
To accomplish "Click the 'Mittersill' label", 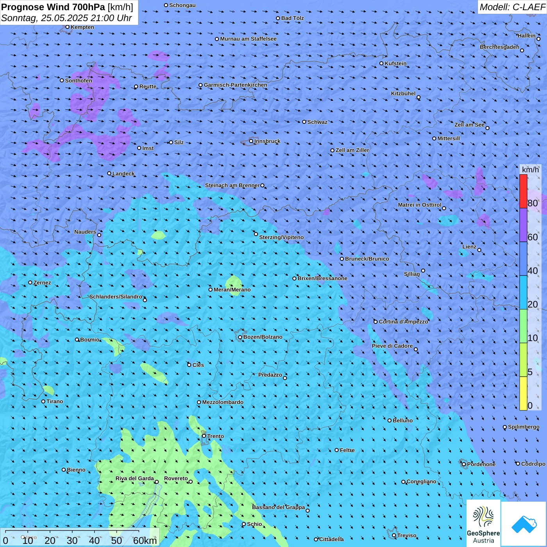I will tap(449, 138).
